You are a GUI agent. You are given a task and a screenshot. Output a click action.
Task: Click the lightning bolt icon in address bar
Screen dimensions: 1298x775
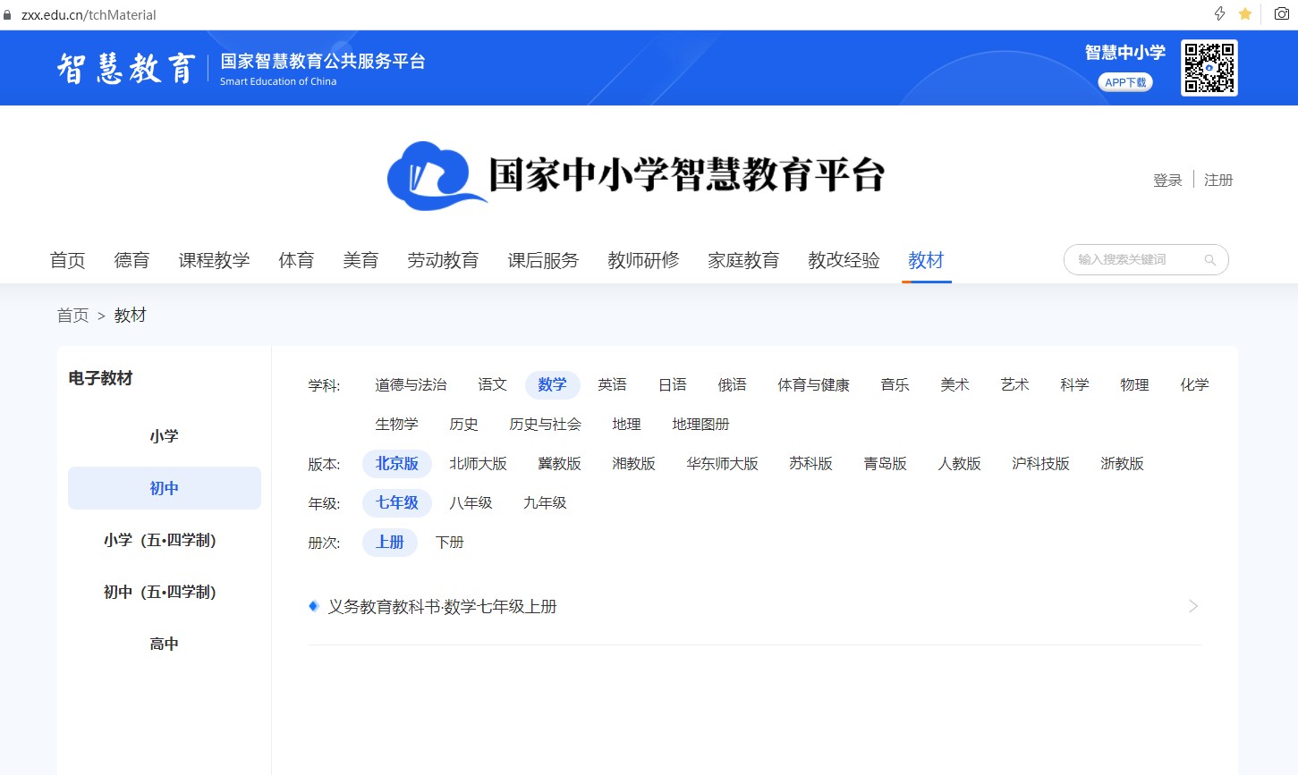(1219, 13)
